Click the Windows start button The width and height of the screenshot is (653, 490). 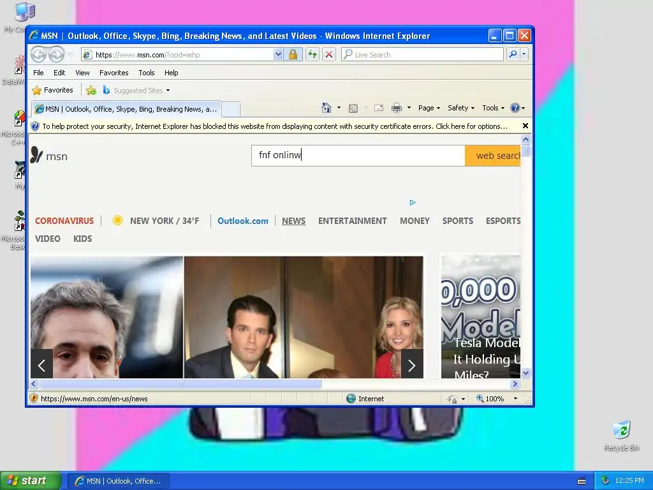click(30, 481)
